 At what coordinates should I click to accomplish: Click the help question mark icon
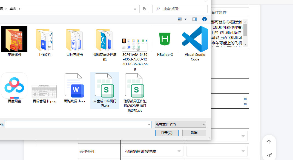204,19
